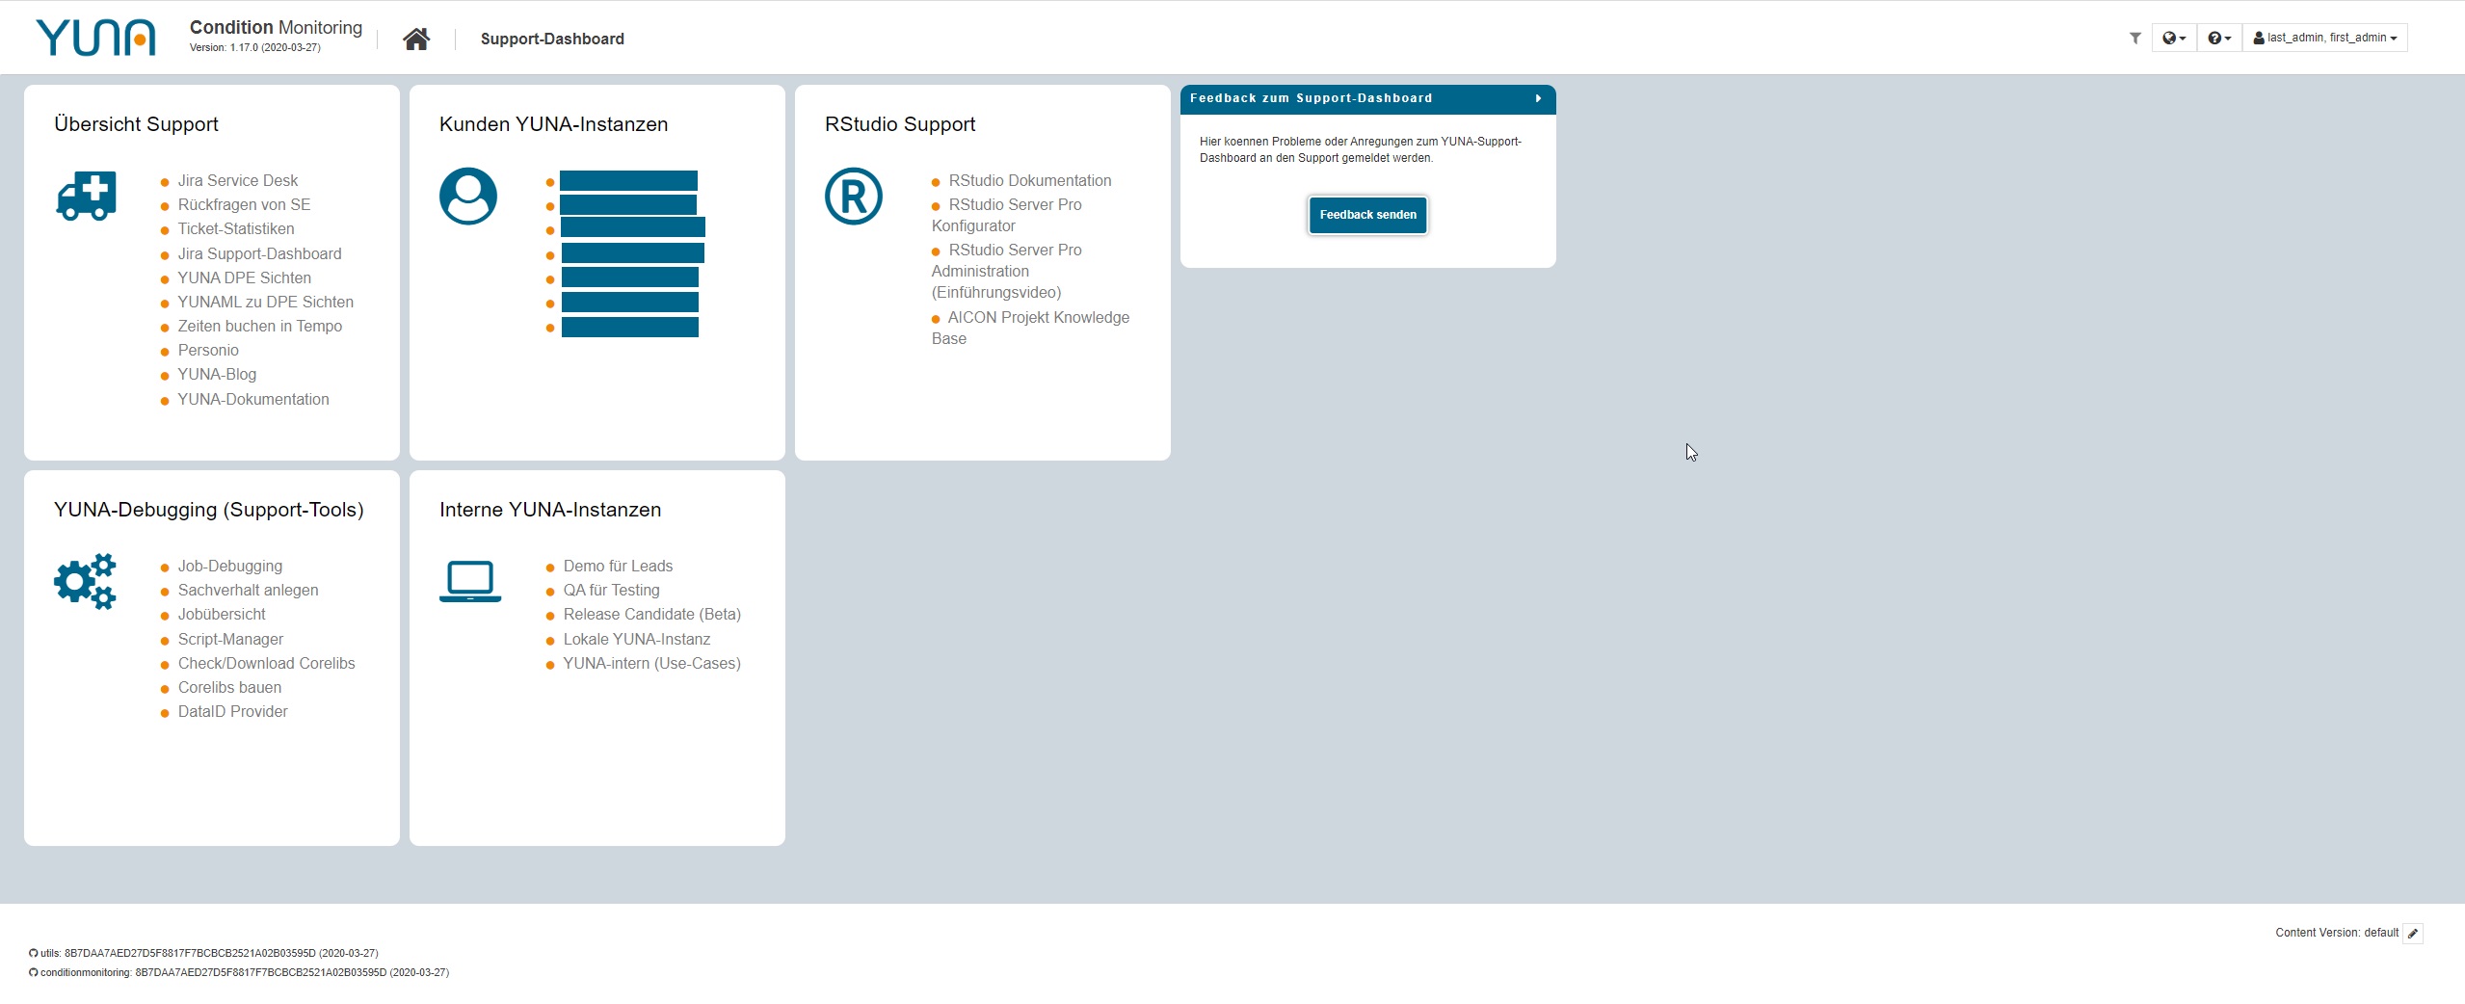Viewport: 2465px width, 1004px height.
Task: Open Lokale YUNA-Instanz link
Action: [x=636, y=639]
